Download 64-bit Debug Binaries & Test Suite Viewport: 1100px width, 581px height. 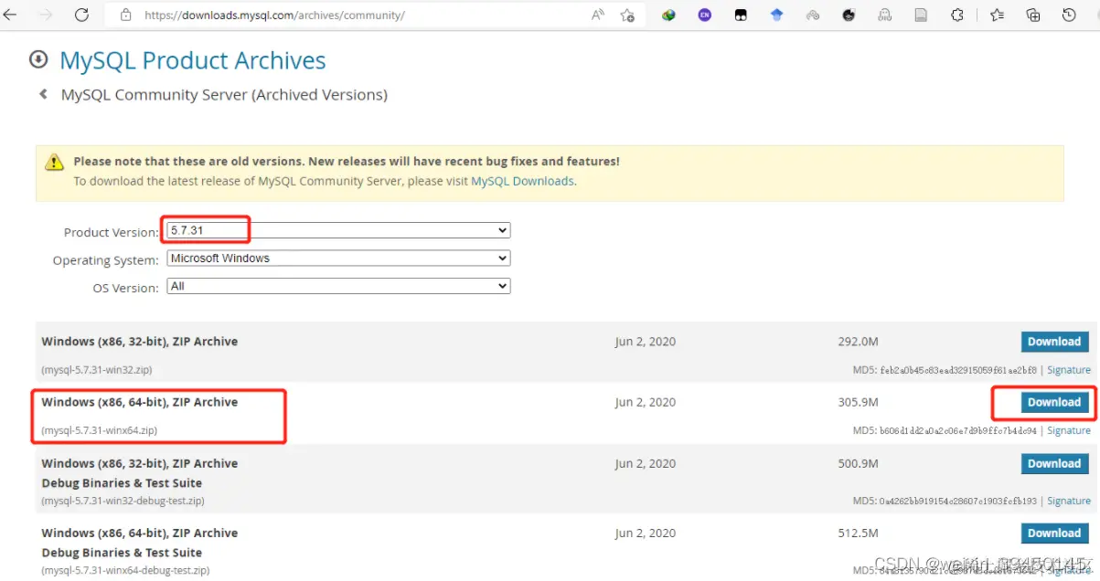1054,533
